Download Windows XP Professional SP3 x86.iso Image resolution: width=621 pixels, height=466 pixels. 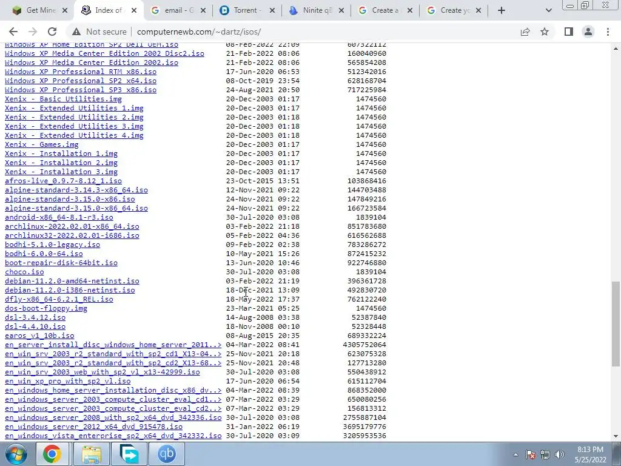point(81,90)
